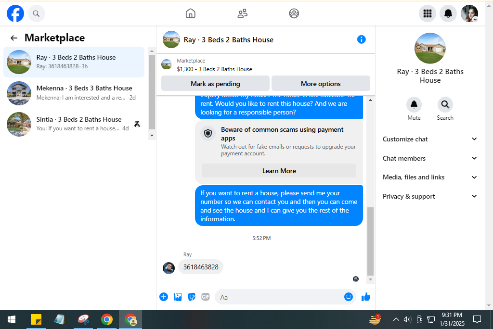The width and height of the screenshot is (493, 329).
Task: Attach a photo with the image icon
Action: 178,297
